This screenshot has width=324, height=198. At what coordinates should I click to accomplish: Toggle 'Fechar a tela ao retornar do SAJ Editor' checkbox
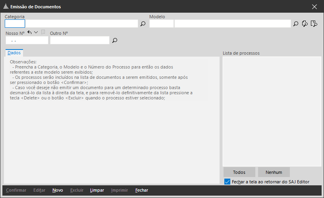pos(227,182)
